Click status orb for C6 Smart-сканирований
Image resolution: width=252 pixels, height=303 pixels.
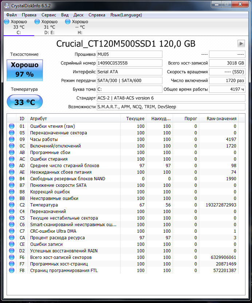point(12,224)
